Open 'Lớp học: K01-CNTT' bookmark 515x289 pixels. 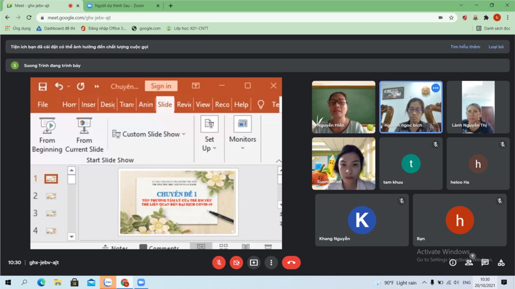tap(187, 28)
